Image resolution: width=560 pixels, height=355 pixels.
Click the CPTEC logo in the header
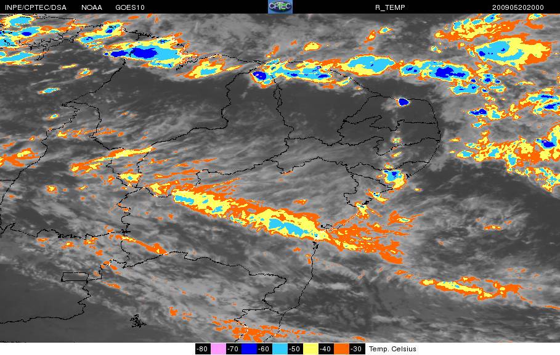point(280,7)
